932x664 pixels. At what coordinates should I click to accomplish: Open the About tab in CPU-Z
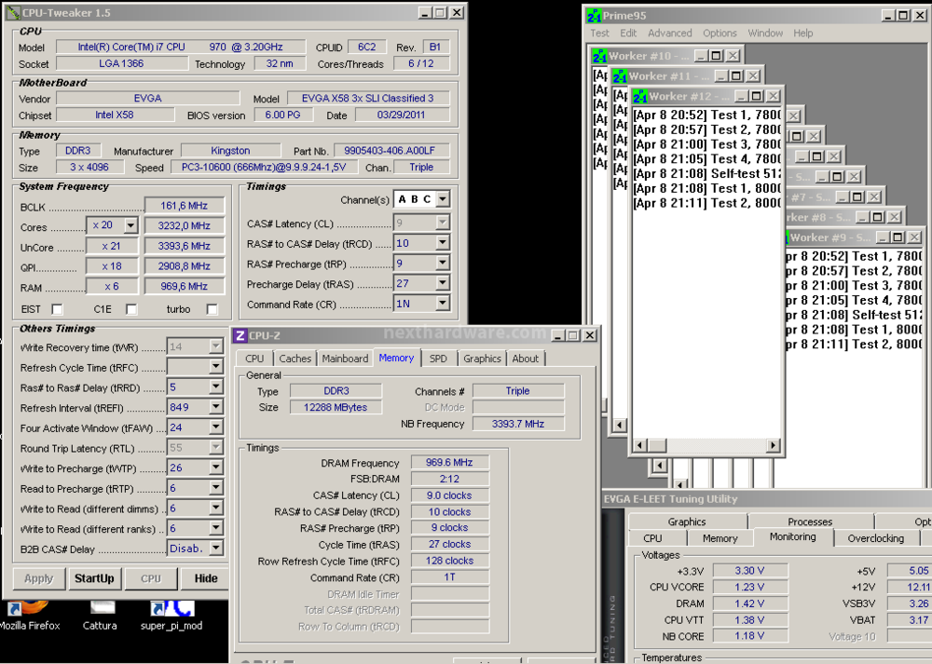pos(526,359)
